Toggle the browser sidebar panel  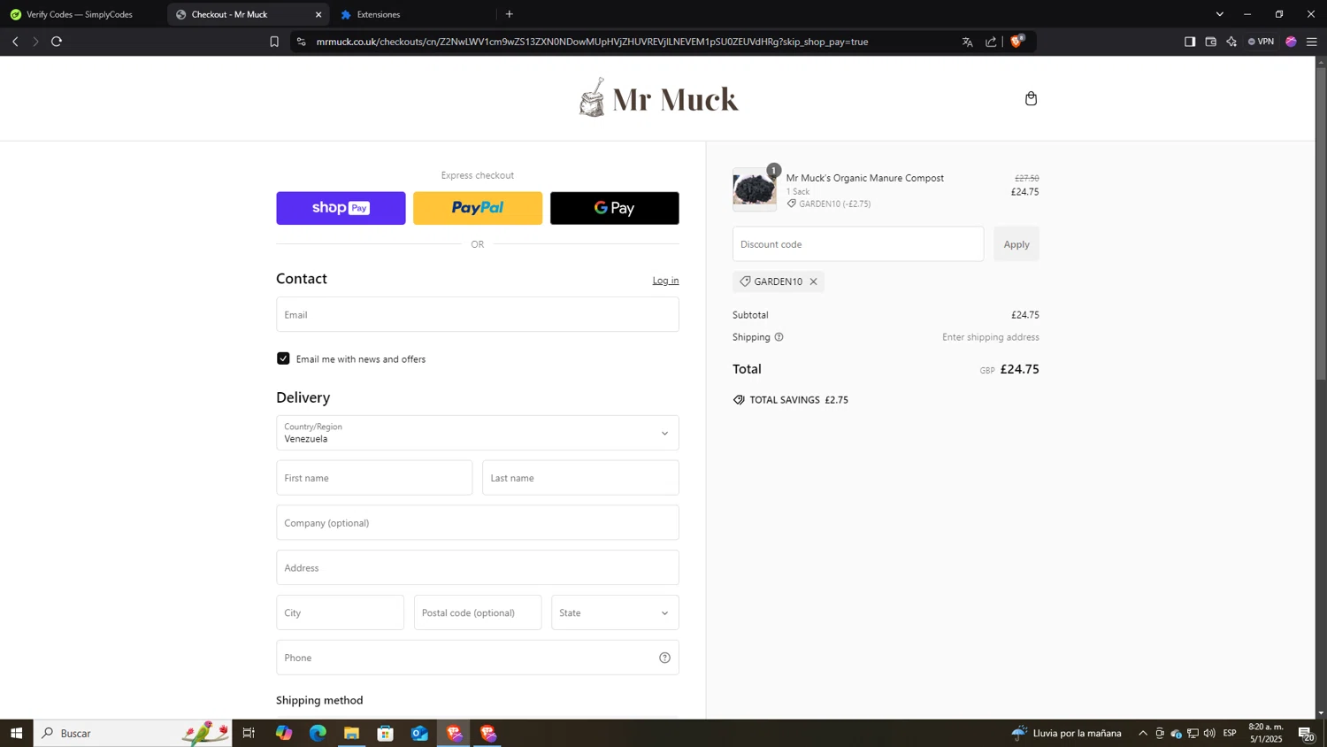[x=1190, y=42]
